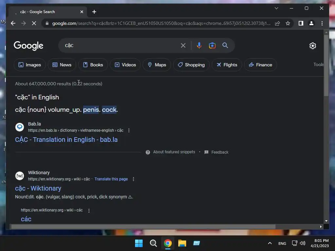The image size is (335, 251).
Task: Filter results by Maps
Action: pyautogui.click(x=157, y=65)
